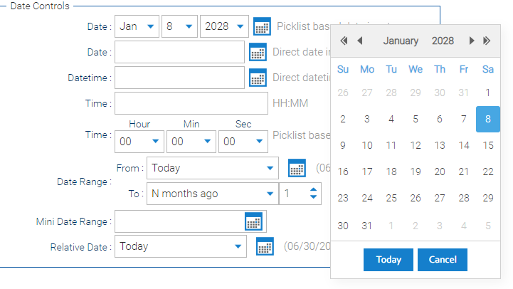Open the 'N months ago' To dropdown
Image resolution: width=513 pixels, height=289 pixels.
click(x=213, y=194)
